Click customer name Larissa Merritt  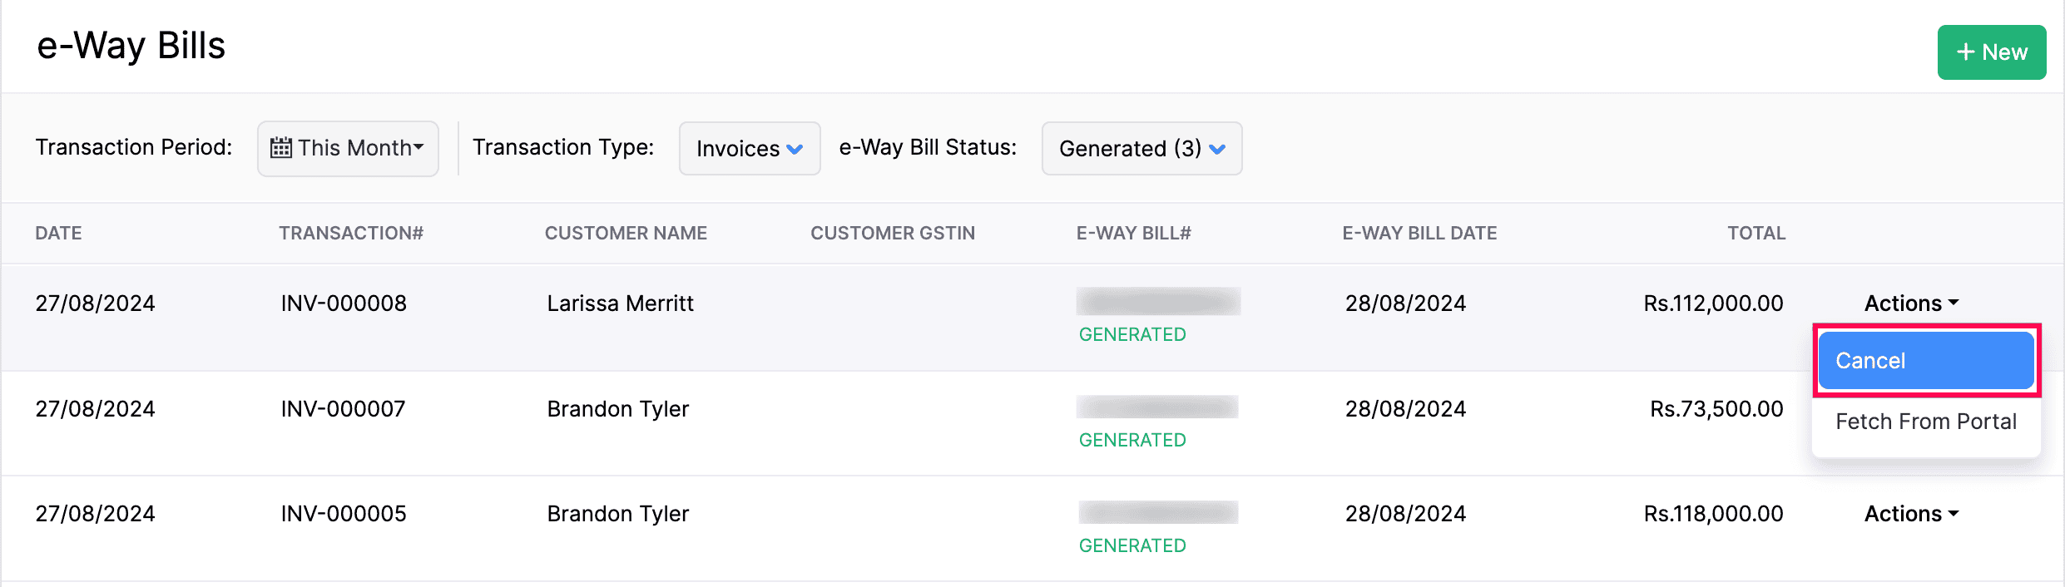pos(620,303)
